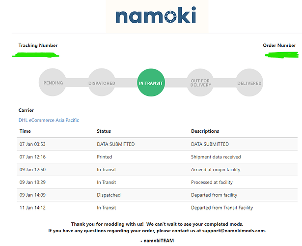Click the Descriptions column header
Screen dimensions: 302x246
coord(205,131)
